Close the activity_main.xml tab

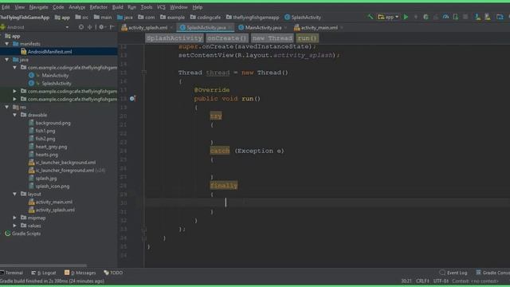[342, 28]
